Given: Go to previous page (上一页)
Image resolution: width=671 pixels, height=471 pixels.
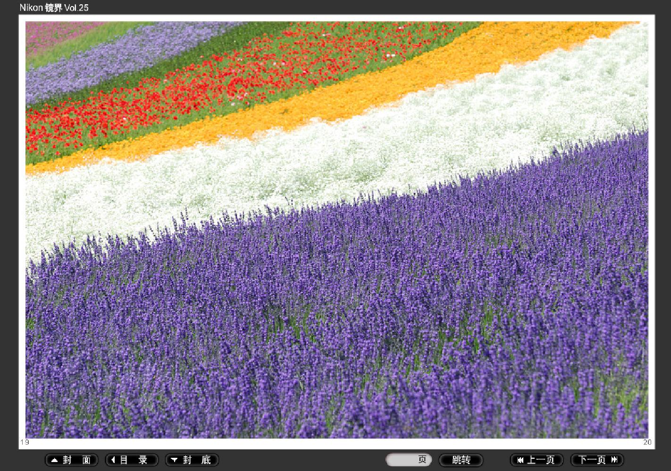Looking at the screenshot, I should (x=537, y=460).
